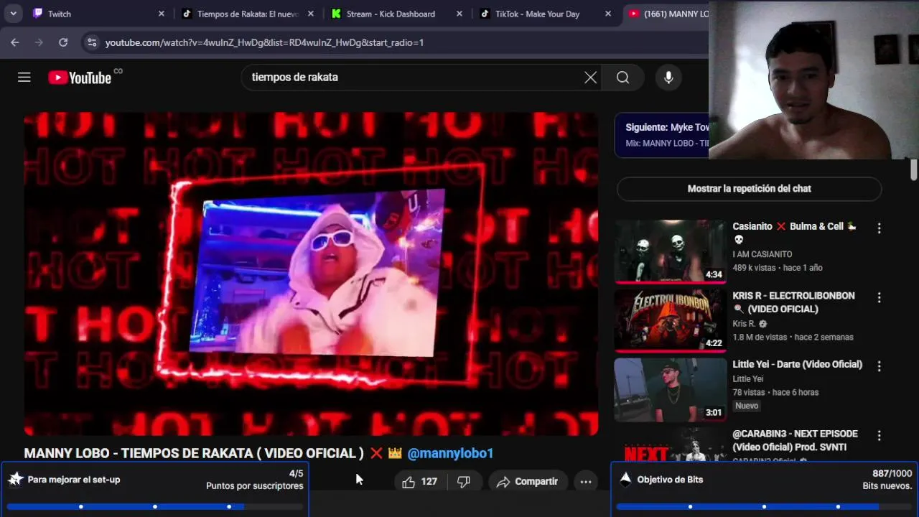Go forward in browser history
Image resolution: width=919 pixels, height=517 pixels.
pyautogui.click(x=39, y=42)
